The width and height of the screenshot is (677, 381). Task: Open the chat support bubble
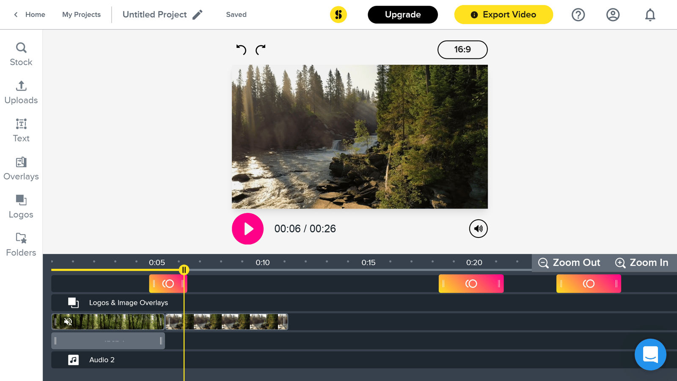coord(650,355)
